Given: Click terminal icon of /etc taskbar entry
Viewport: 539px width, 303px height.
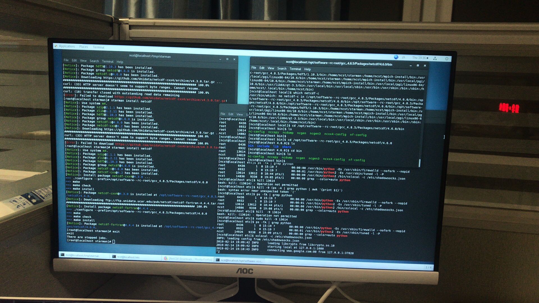Looking at the screenshot, I should pyautogui.click(x=114, y=256).
